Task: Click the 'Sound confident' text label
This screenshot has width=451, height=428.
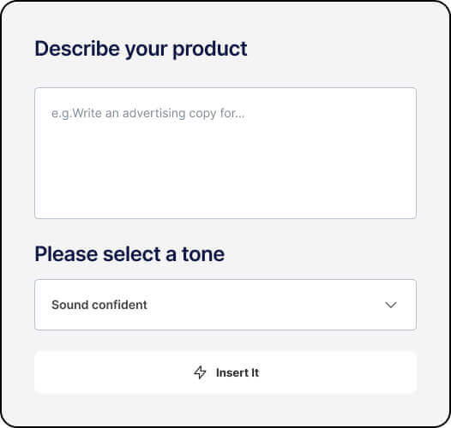Action: 99,305
